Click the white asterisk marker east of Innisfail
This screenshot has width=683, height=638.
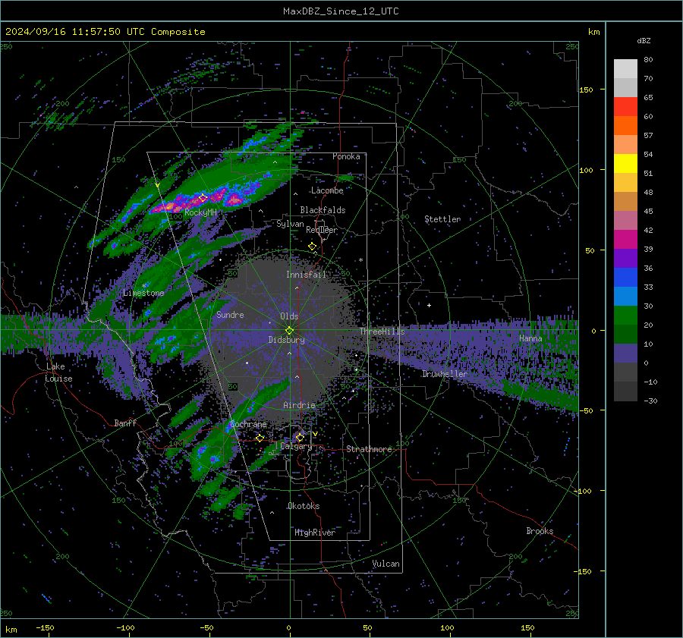[x=360, y=260]
